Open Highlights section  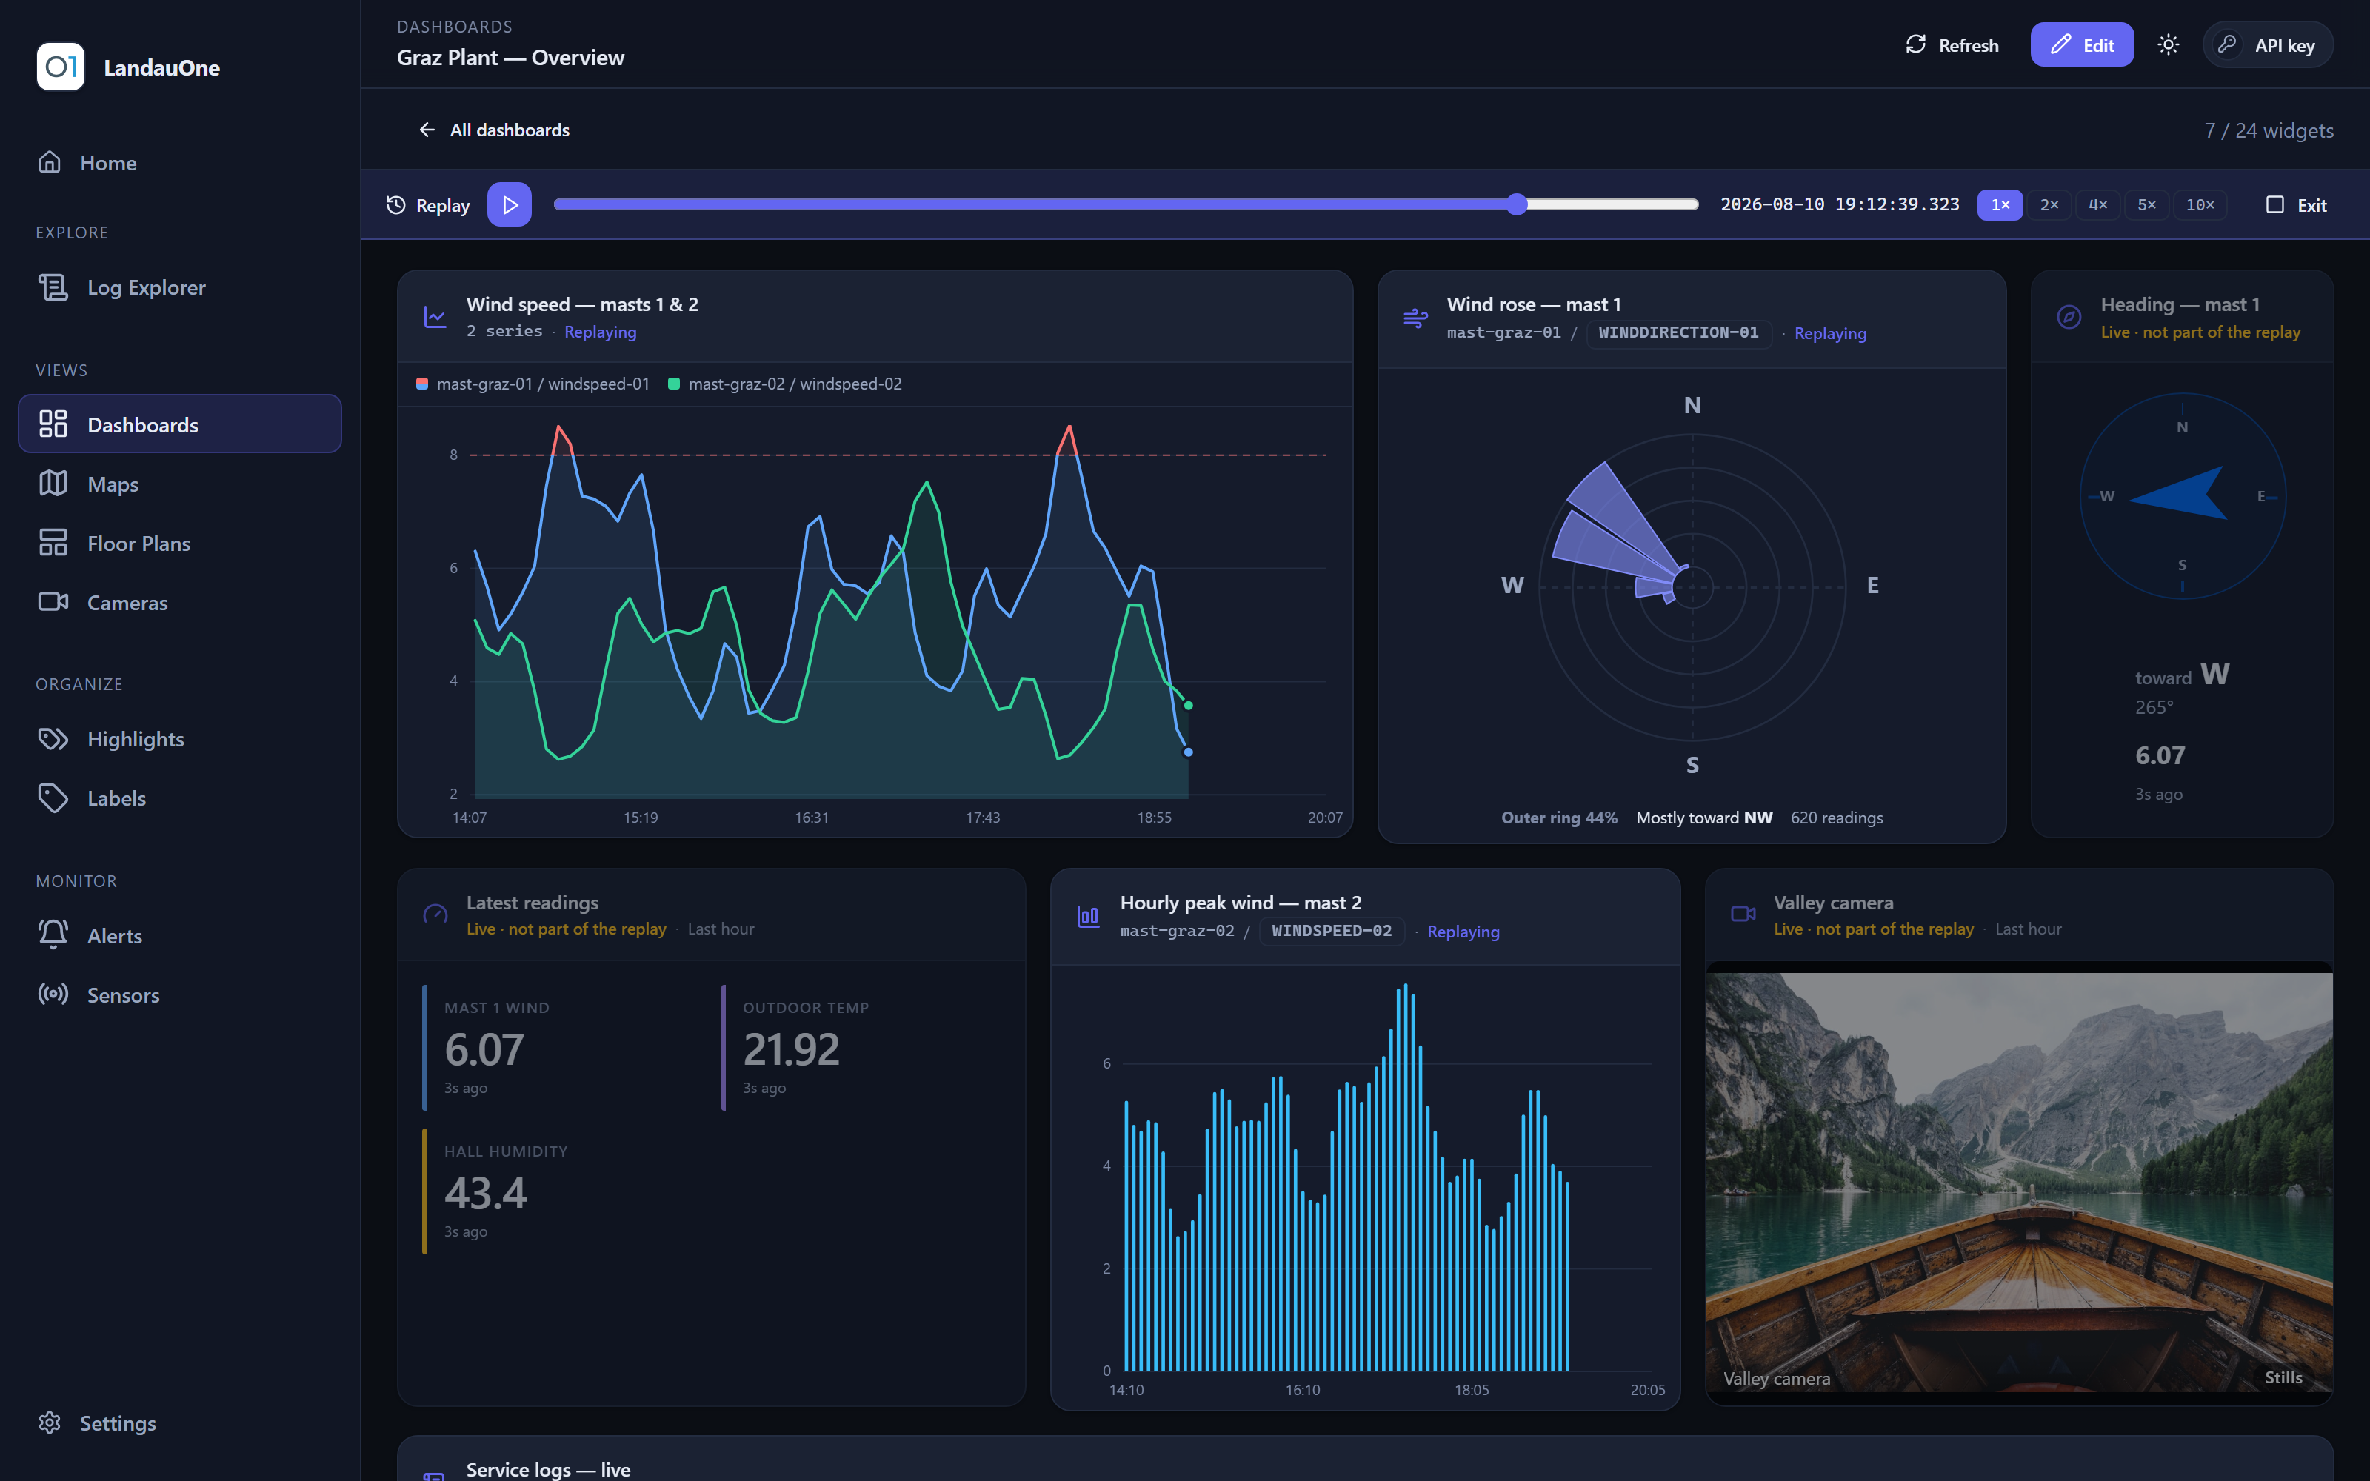180,738
